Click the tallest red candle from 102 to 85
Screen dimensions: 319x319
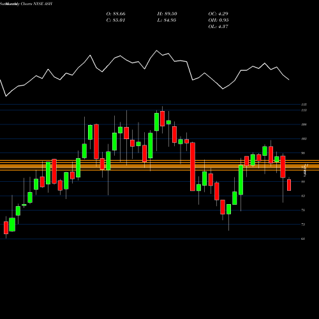tap(193, 167)
